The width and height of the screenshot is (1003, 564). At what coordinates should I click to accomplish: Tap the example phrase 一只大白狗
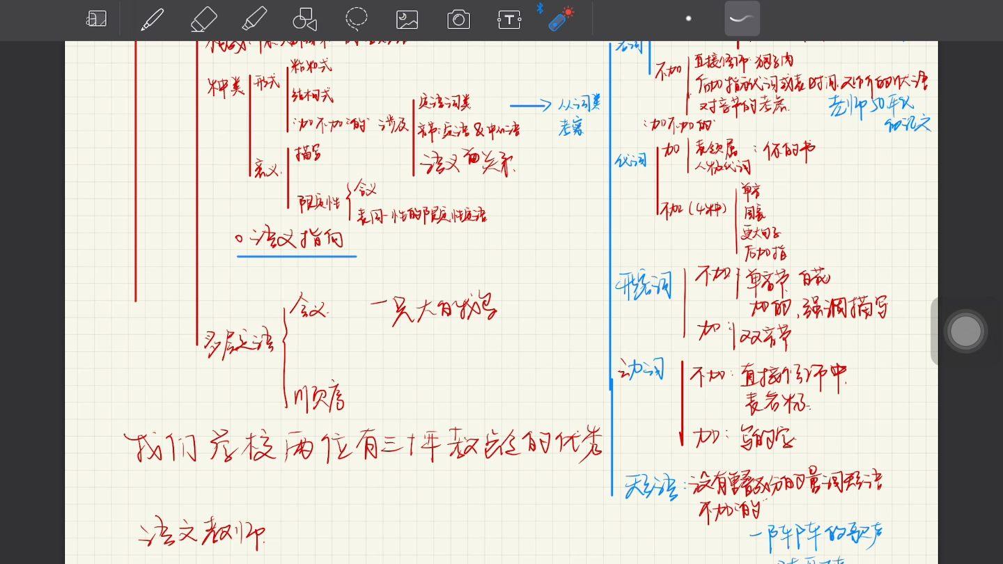[x=433, y=308]
